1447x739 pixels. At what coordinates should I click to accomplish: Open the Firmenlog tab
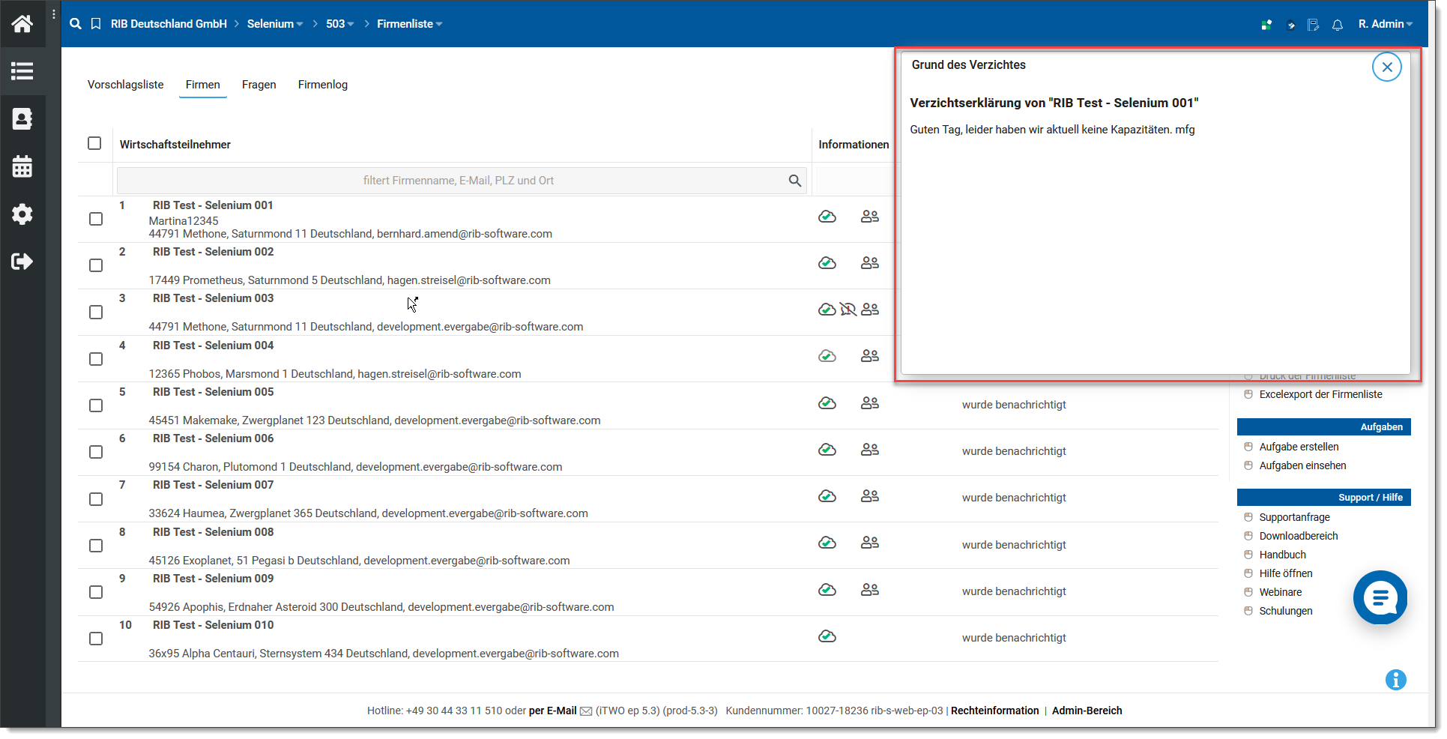(x=323, y=85)
